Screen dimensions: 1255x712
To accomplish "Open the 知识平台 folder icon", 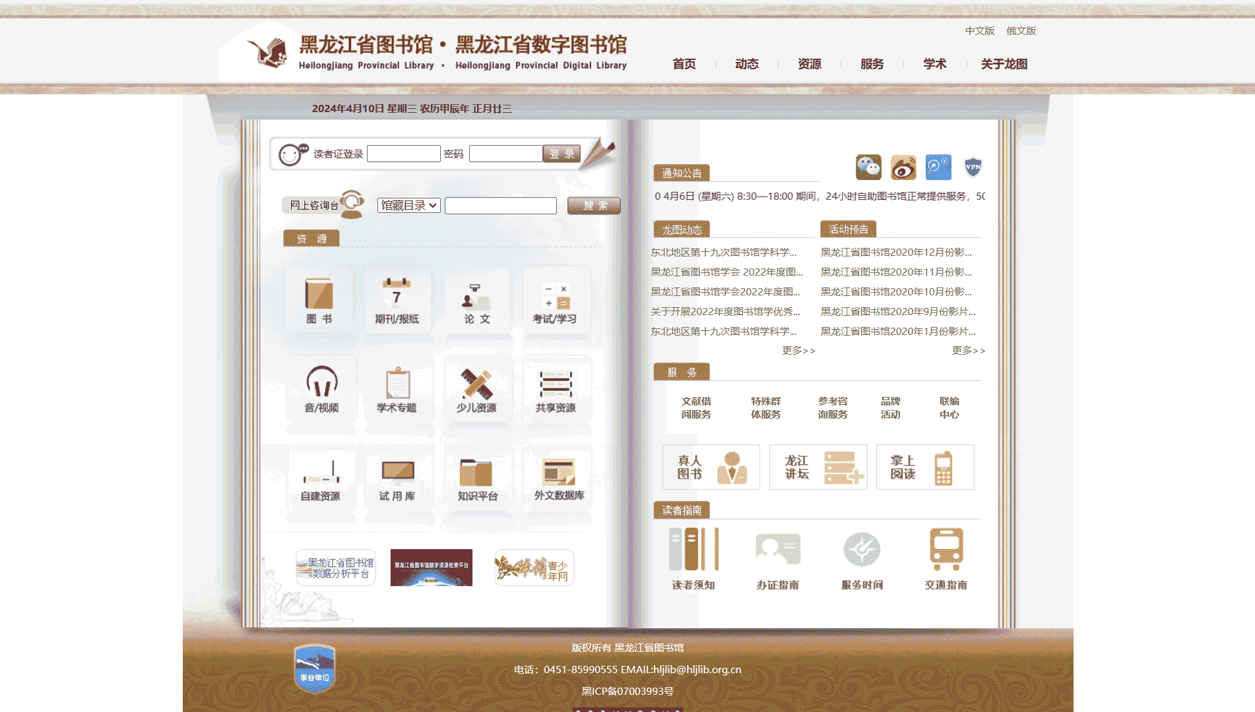I will coord(478,478).
